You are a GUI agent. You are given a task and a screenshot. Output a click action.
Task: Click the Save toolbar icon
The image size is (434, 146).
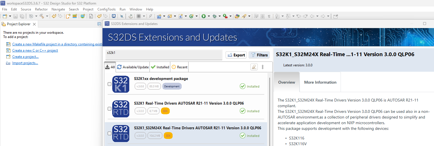(15, 16)
